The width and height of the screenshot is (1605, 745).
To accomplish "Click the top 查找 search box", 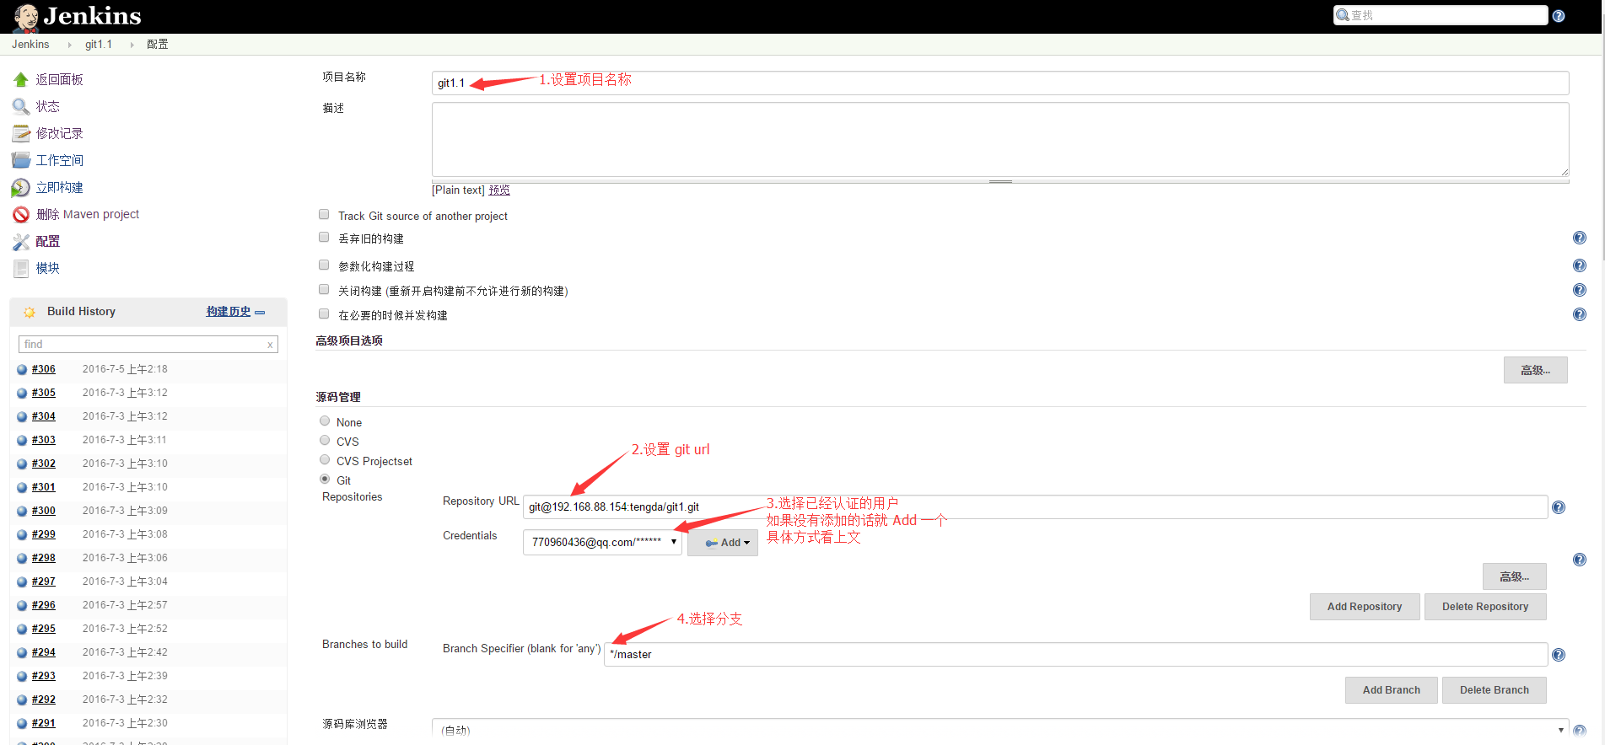I will pyautogui.click(x=1441, y=15).
